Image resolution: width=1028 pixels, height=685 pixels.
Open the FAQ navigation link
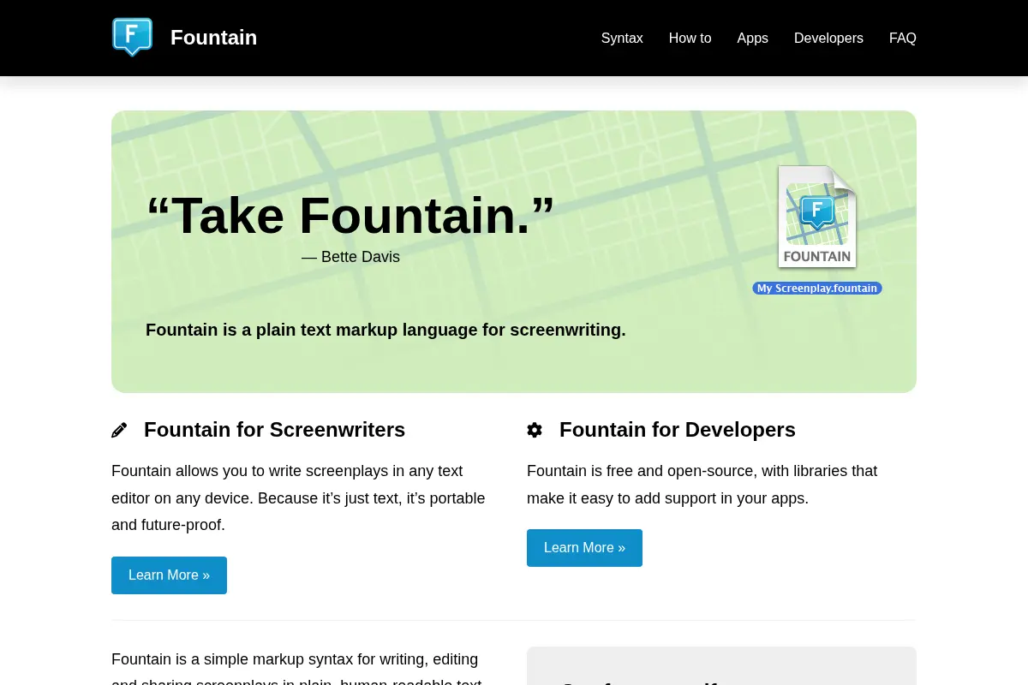902,38
